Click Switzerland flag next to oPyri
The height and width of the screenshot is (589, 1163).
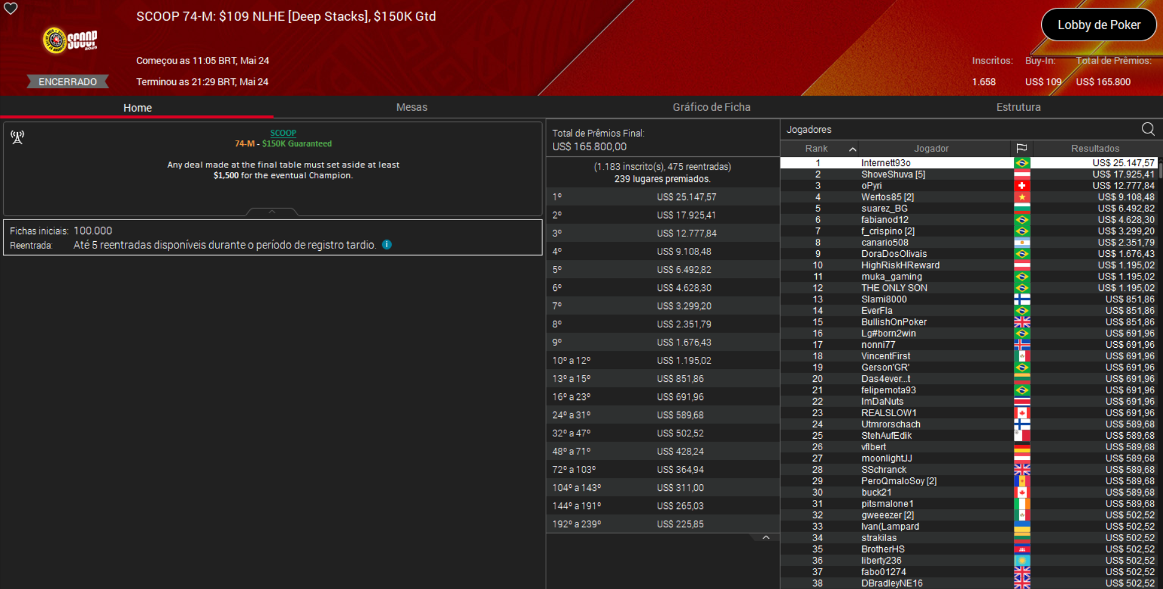[x=1022, y=186]
